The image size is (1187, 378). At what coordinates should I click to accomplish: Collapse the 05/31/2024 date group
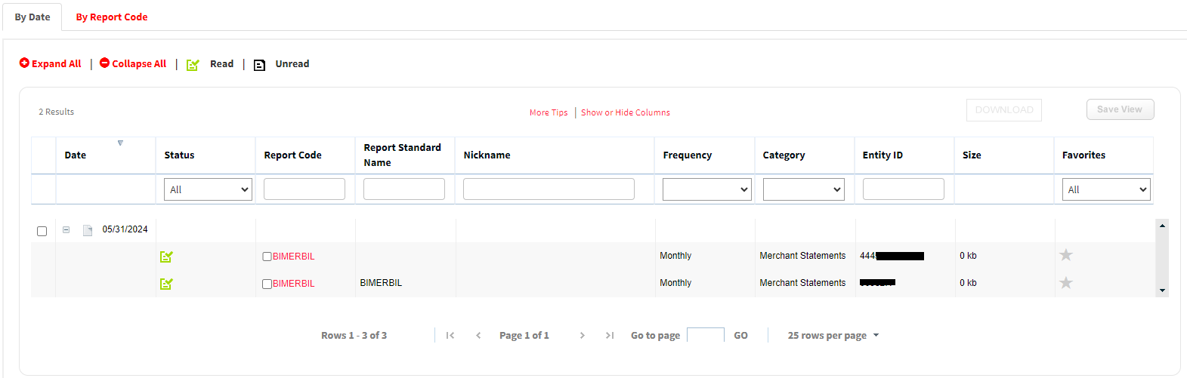click(x=66, y=230)
